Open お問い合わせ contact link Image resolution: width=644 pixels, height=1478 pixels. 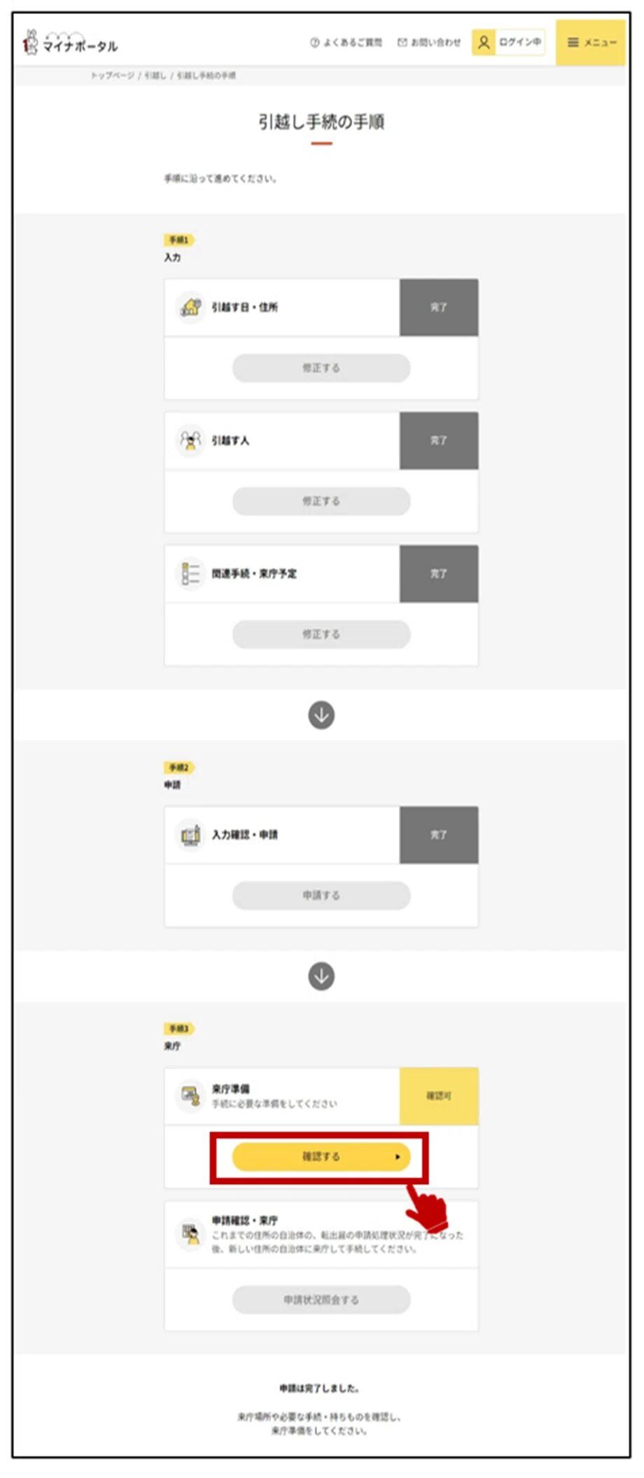point(429,43)
